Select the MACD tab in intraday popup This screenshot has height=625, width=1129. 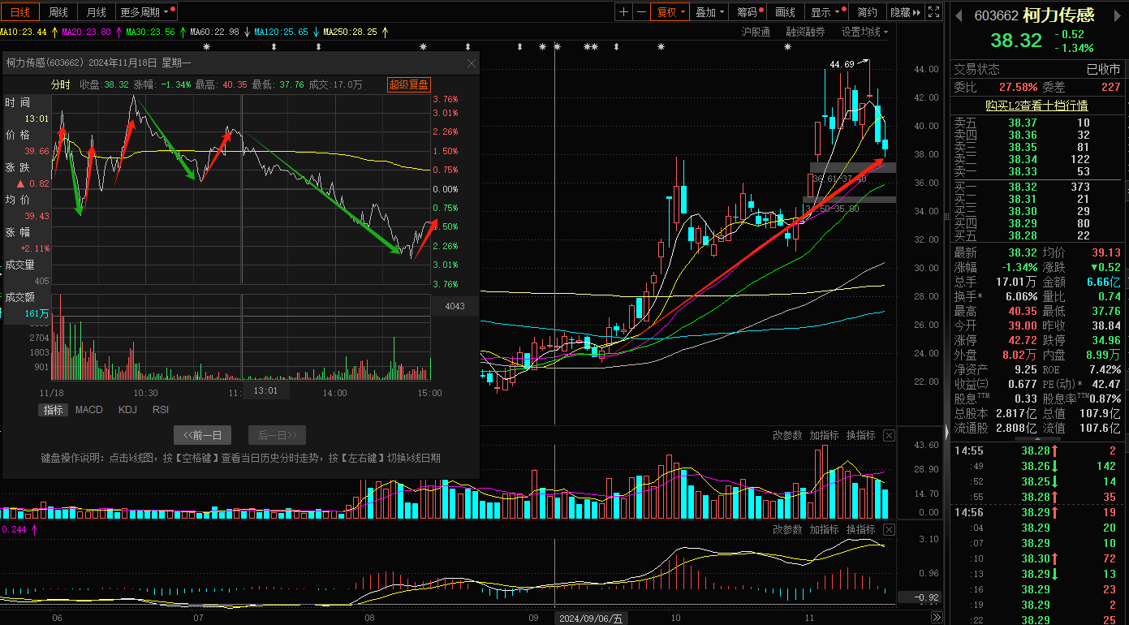click(89, 410)
